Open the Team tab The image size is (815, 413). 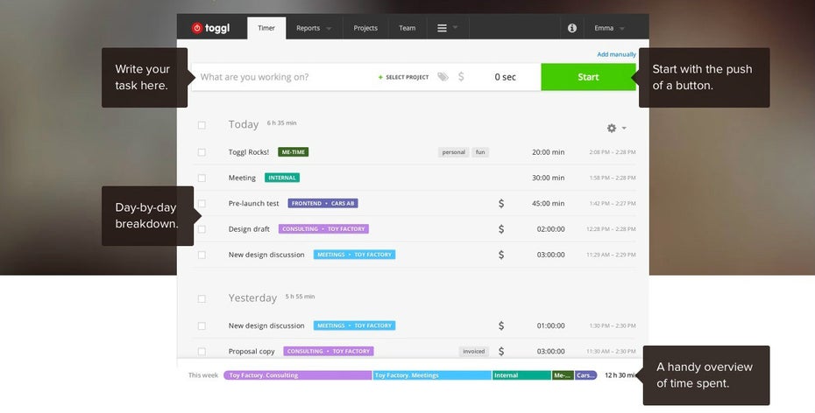pos(407,28)
